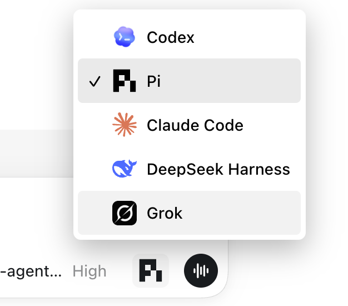Viewport: 348px width, 306px height.
Task: Click the orange Claude Code starburst icon
Action: (x=125, y=125)
